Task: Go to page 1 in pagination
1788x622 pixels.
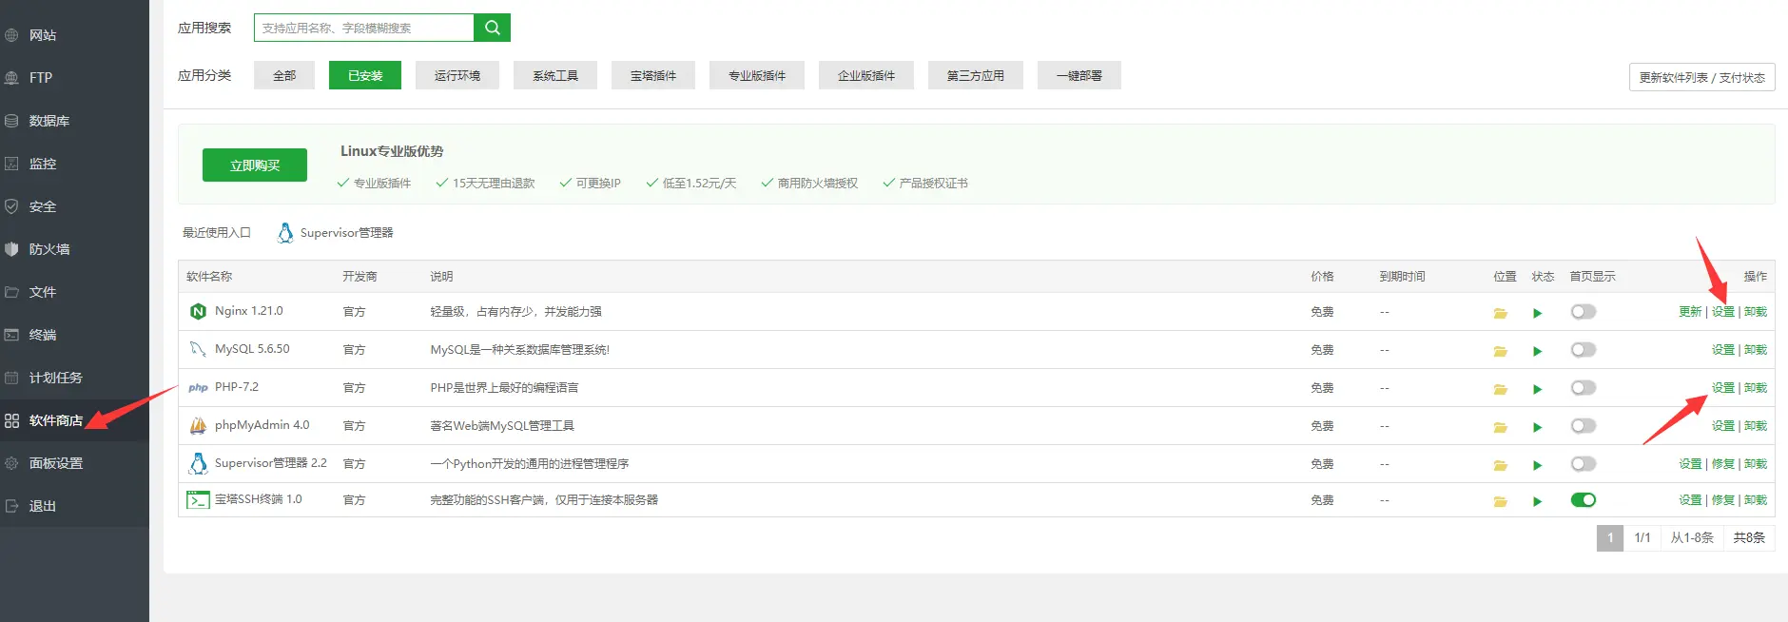Action: click(1610, 537)
